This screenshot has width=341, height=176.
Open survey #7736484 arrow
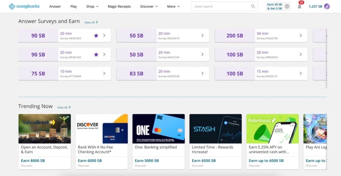[104, 74]
